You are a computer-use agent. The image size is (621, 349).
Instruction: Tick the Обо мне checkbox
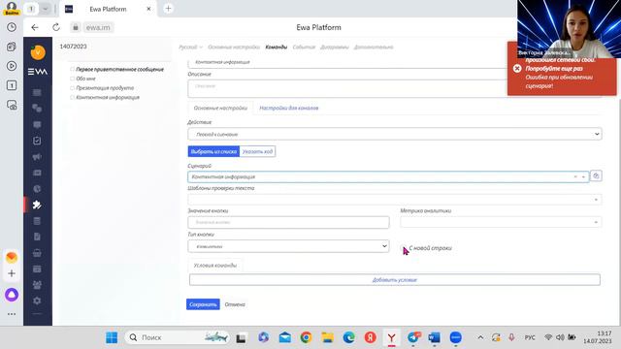point(72,79)
